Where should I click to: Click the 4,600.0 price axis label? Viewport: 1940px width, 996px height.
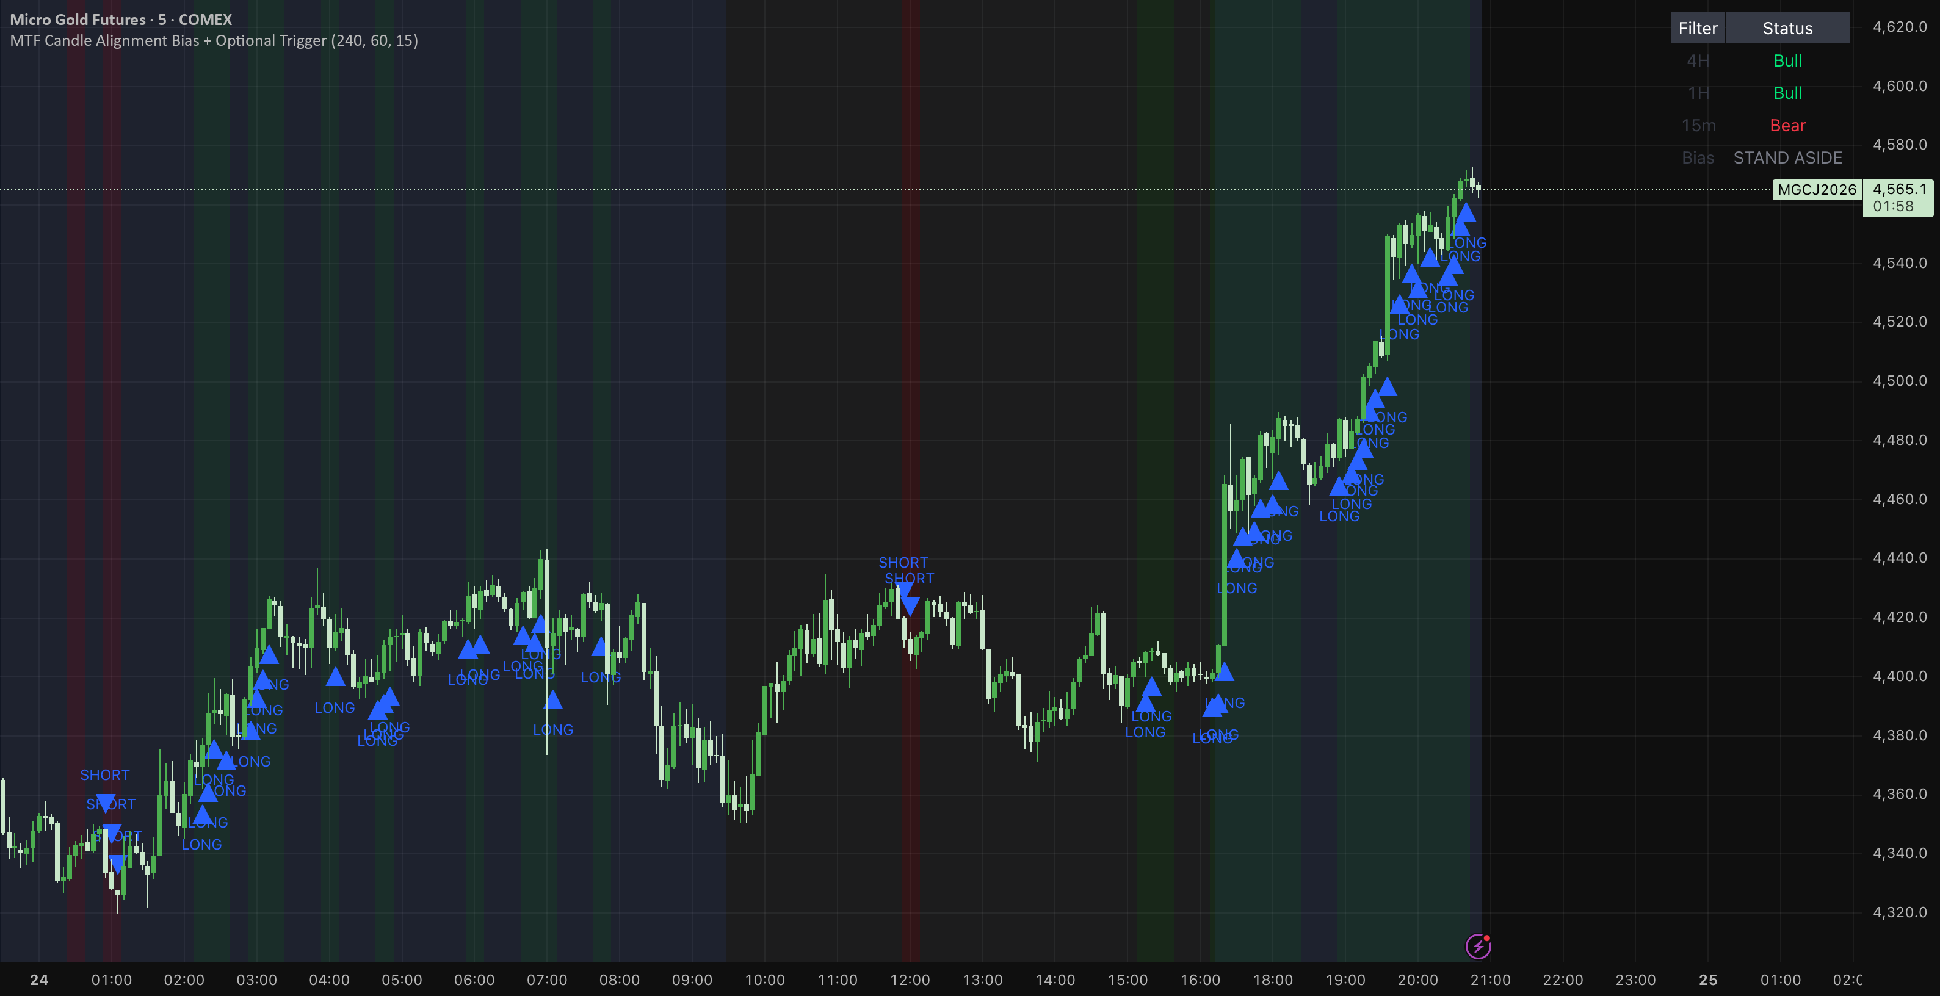click(1899, 86)
